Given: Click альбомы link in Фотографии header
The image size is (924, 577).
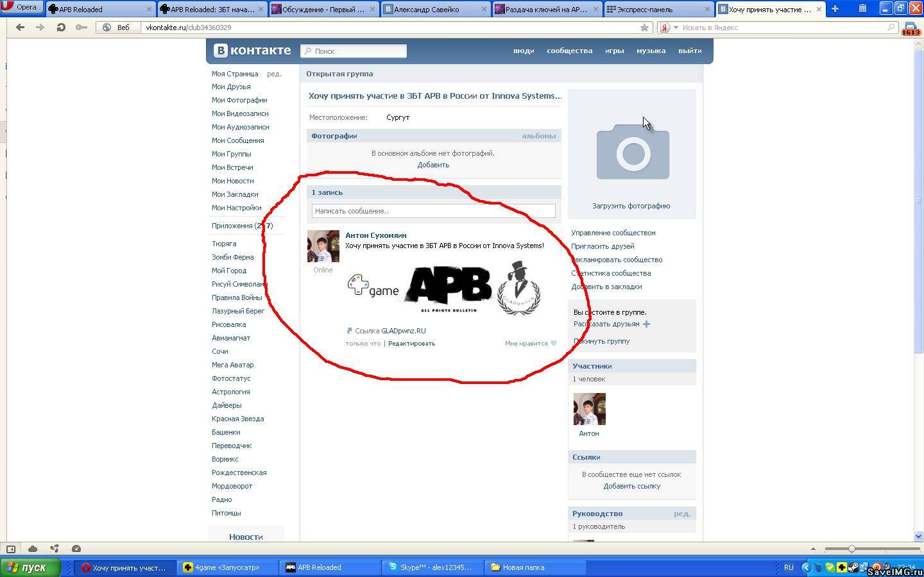Looking at the screenshot, I should pyautogui.click(x=538, y=136).
